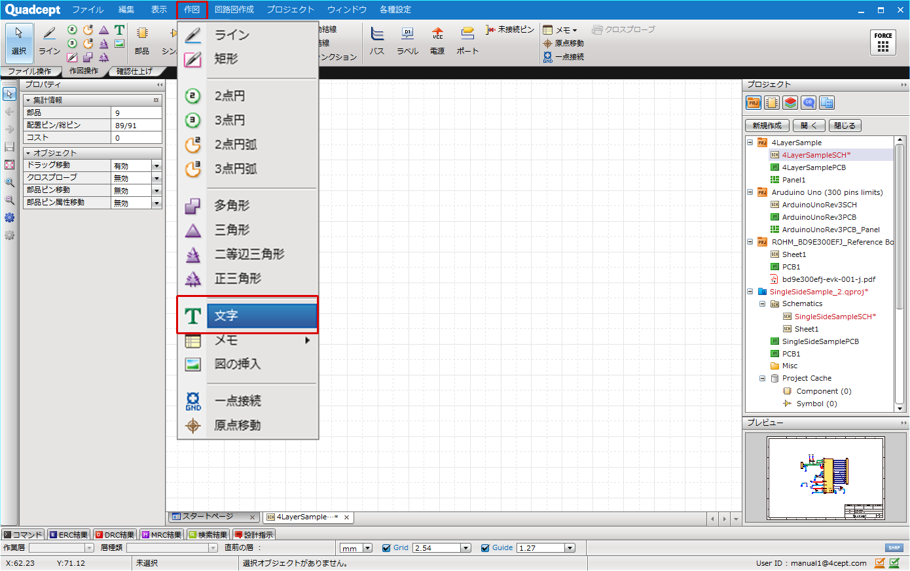
Task: Click the 新規作成 button
Action: click(767, 126)
